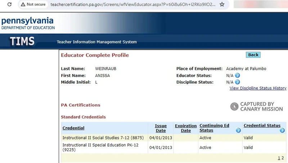This screenshot has height=163, width=288.
Task: Bookmark this page with the star icon
Action: [222, 4]
